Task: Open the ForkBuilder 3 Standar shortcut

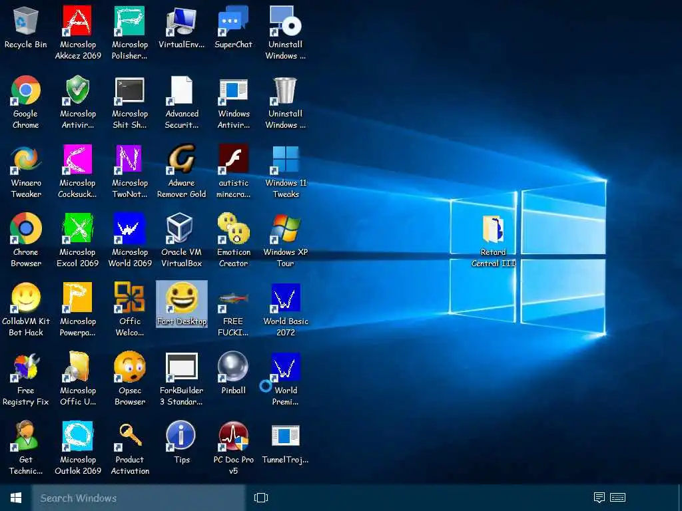Action: (181, 379)
